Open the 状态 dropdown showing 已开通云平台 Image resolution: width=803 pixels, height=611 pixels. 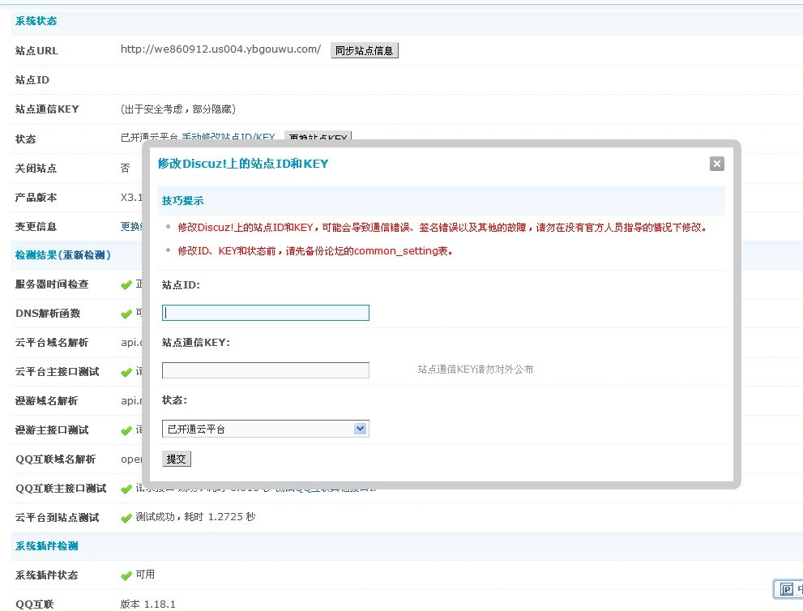coord(265,429)
